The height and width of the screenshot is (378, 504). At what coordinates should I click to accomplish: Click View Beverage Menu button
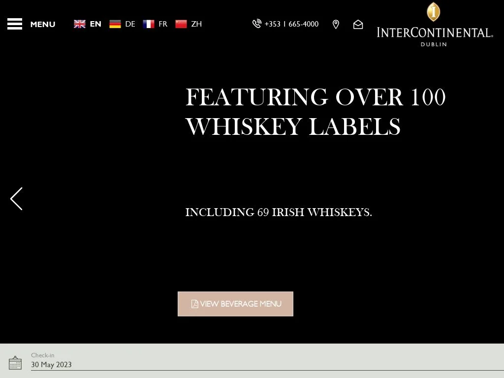[235, 304]
